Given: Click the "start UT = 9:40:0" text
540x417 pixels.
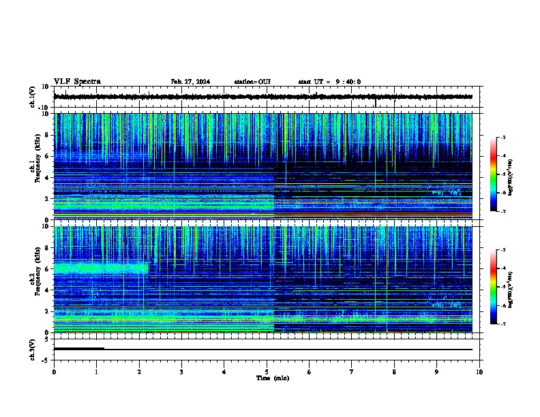Looking at the screenshot, I should 329,82.
